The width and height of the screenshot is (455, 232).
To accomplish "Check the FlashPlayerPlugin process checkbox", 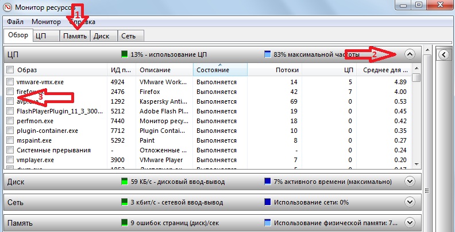I will click(10, 111).
